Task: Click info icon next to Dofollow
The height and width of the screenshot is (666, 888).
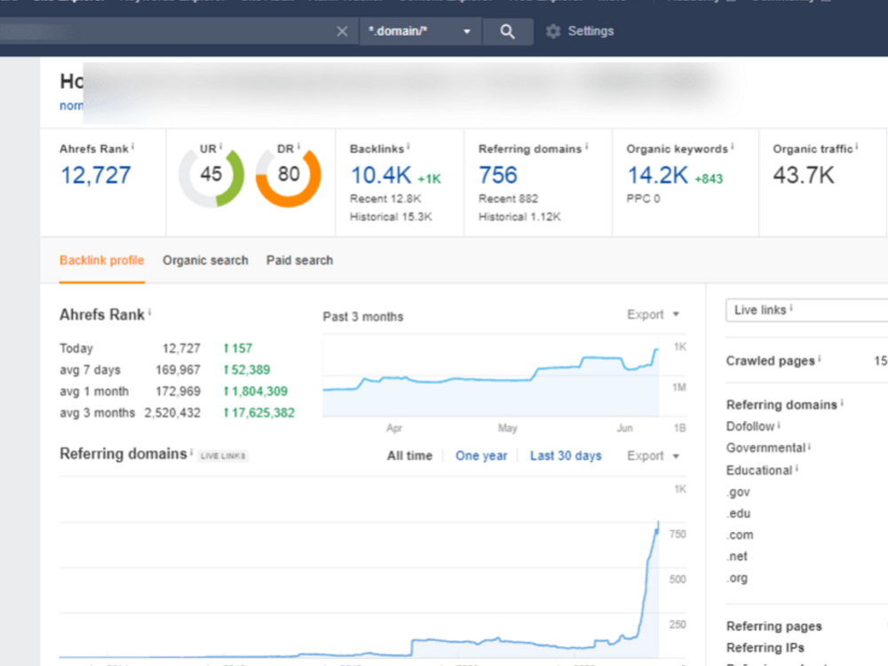Action: pyautogui.click(x=779, y=424)
